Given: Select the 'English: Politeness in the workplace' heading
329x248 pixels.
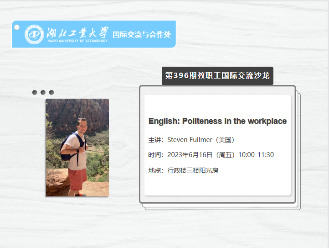Looking at the screenshot, I should click(x=217, y=121).
